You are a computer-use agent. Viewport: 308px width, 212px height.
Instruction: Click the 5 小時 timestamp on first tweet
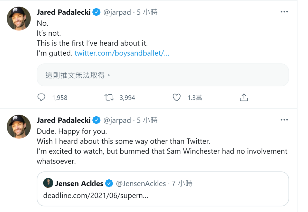[x=147, y=12]
